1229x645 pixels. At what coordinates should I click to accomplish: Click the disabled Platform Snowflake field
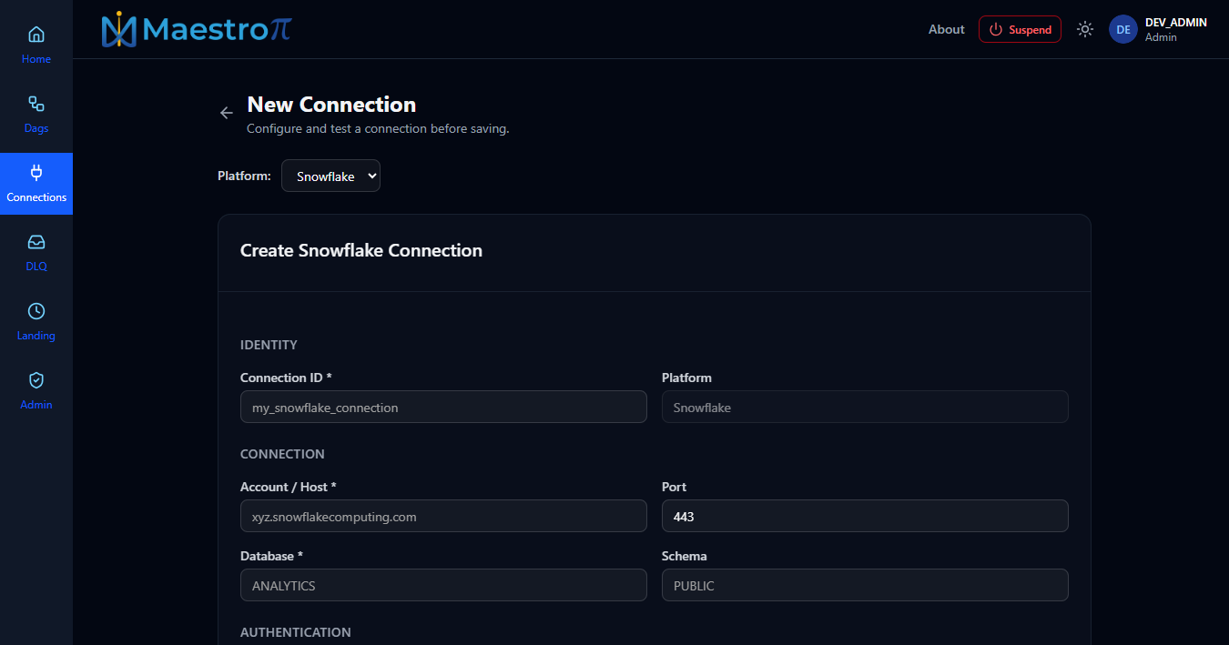pyautogui.click(x=865, y=407)
